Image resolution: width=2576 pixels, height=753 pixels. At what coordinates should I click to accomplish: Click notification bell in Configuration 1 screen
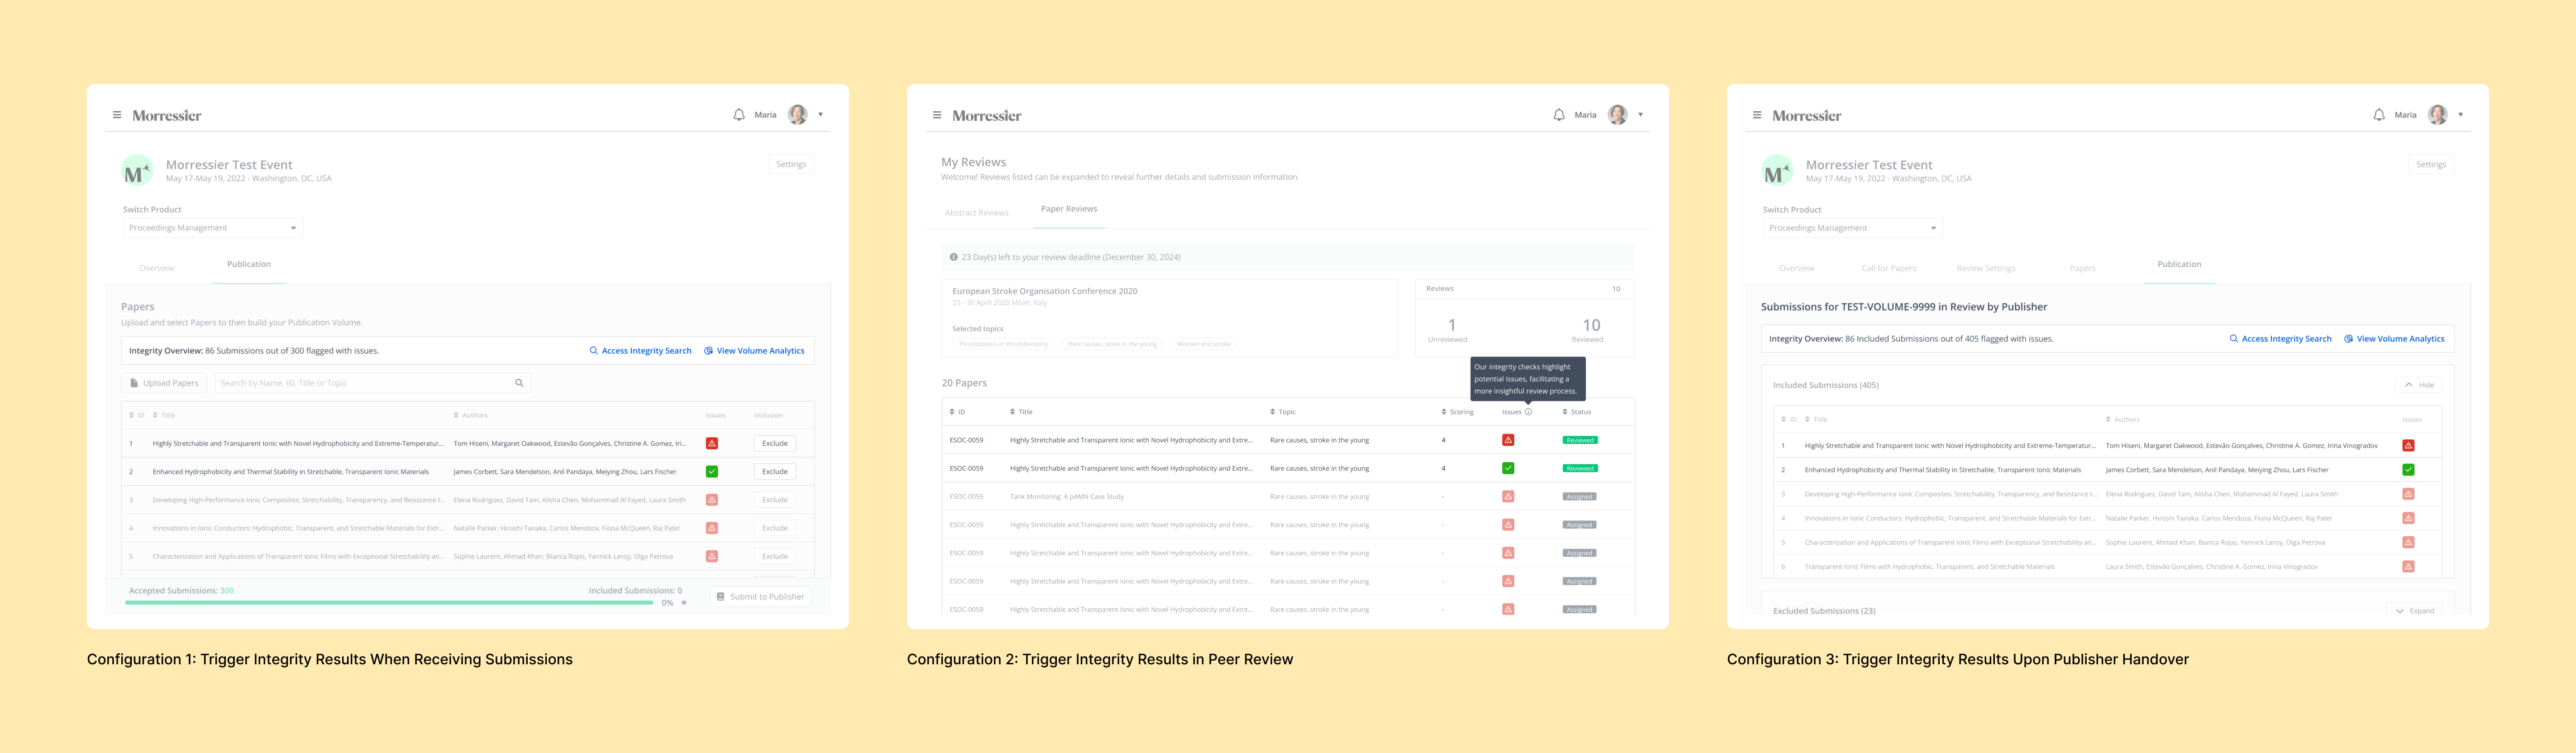pyautogui.click(x=739, y=115)
